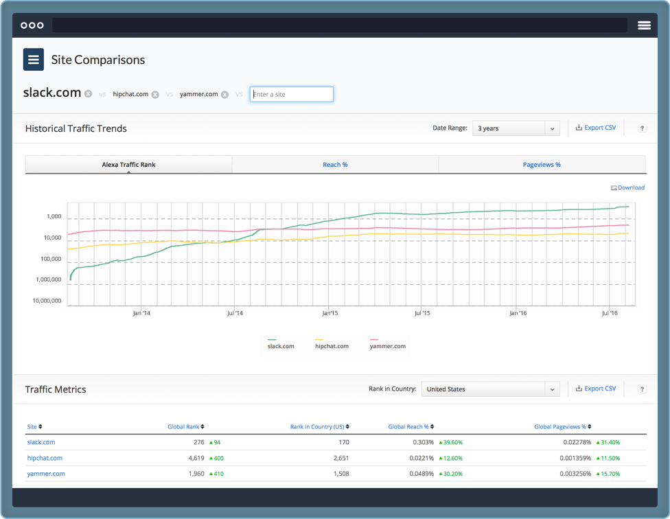The height and width of the screenshot is (519, 670).
Task: Select the Alexa Traffic Rank tab
Action: 128,165
